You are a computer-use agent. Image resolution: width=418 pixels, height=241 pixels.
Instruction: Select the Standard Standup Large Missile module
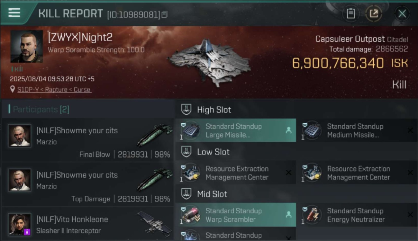[x=236, y=130]
